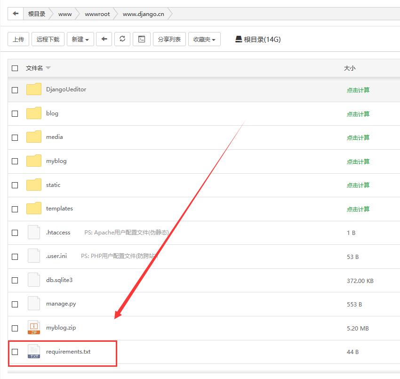Image resolution: width=400 pixels, height=379 pixels.
Task: Go to 根目录 breadcrumb item
Action: click(37, 14)
